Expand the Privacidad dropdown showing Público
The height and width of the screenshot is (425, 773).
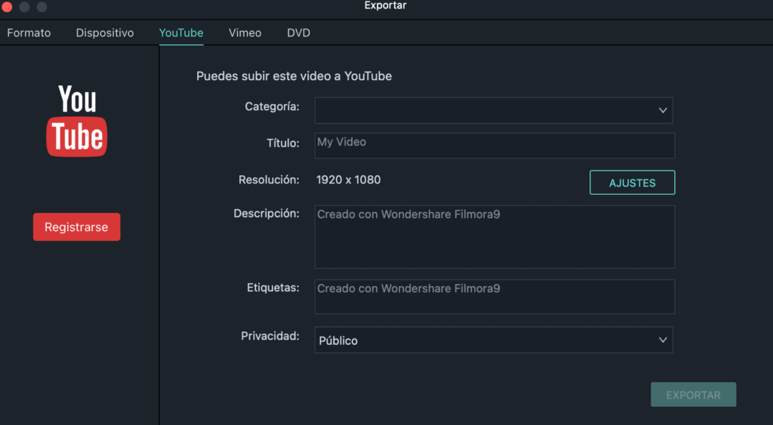[x=494, y=340]
